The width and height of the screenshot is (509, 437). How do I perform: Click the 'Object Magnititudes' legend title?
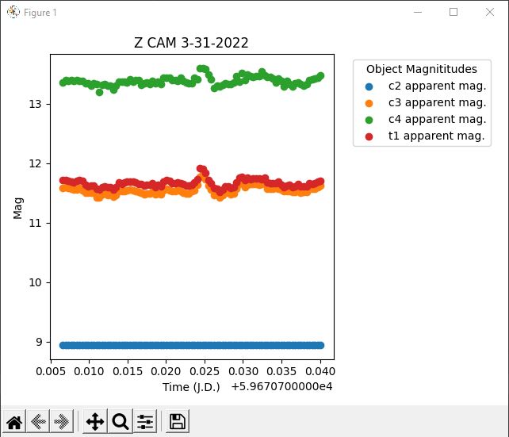point(422,69)
